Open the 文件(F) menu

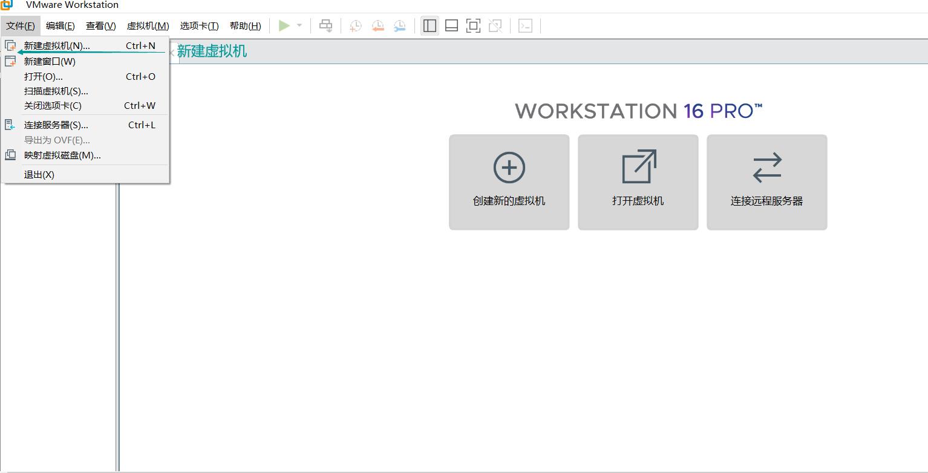pyautogui.click(x=21, y=25)
